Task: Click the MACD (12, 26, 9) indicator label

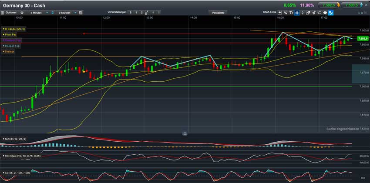Action: point(14,139)
